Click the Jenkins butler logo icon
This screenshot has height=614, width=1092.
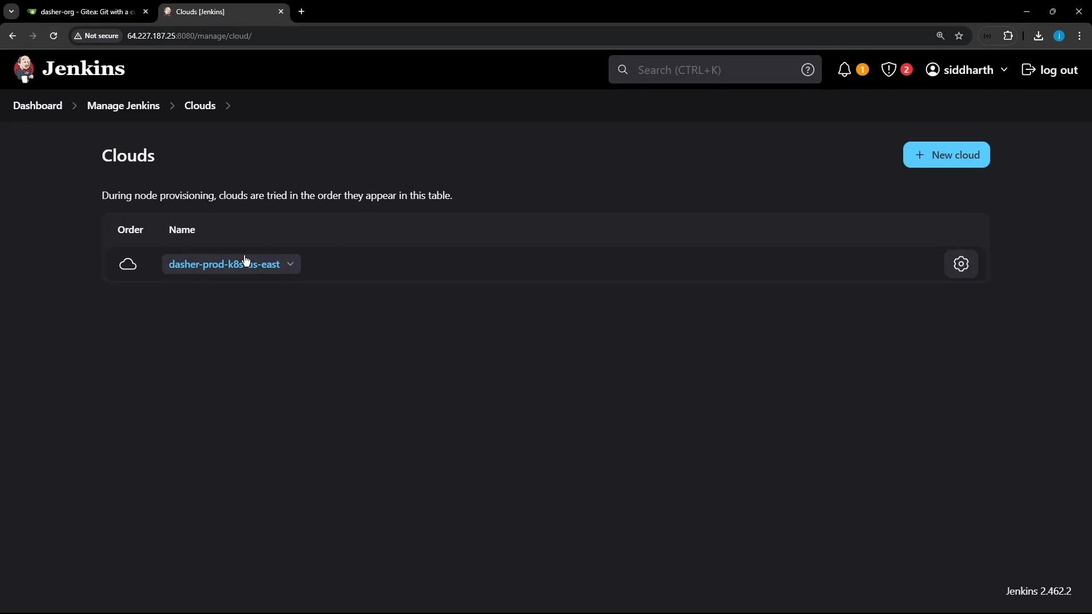(24, 69)
